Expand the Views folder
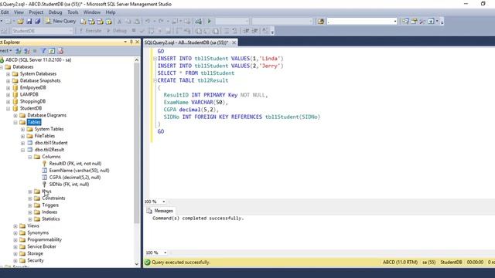 15,226
